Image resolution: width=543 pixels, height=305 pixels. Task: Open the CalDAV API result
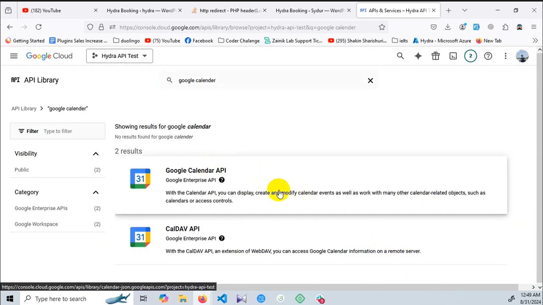311,240
